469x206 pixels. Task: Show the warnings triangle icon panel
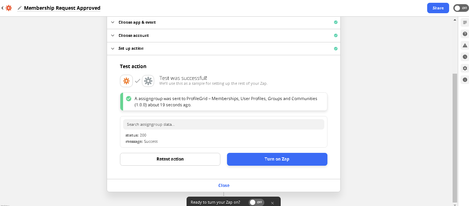(x=465, y=46)
